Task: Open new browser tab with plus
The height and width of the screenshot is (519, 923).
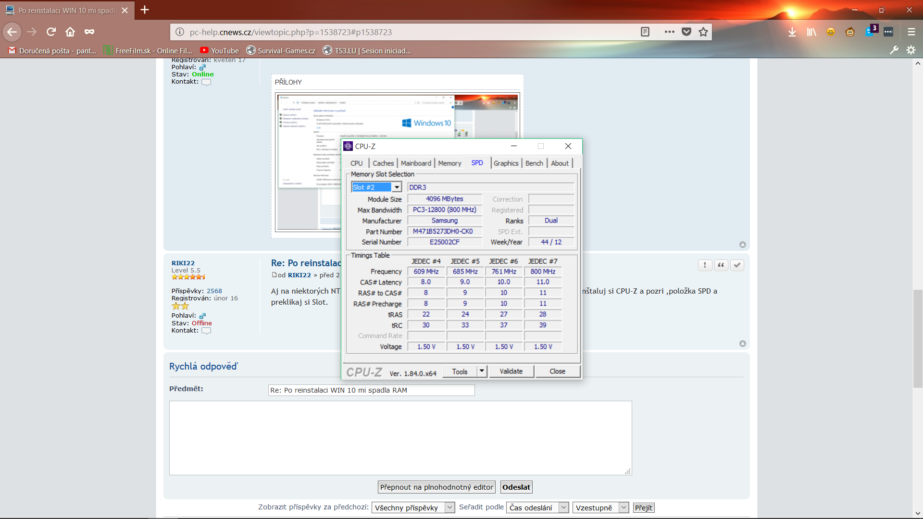Action: (145, 10)
